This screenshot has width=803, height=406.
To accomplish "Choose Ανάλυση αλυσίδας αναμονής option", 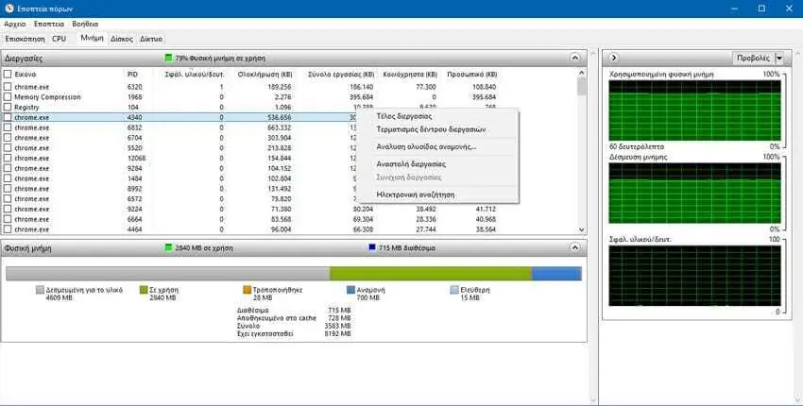I will tap(426, 147).
